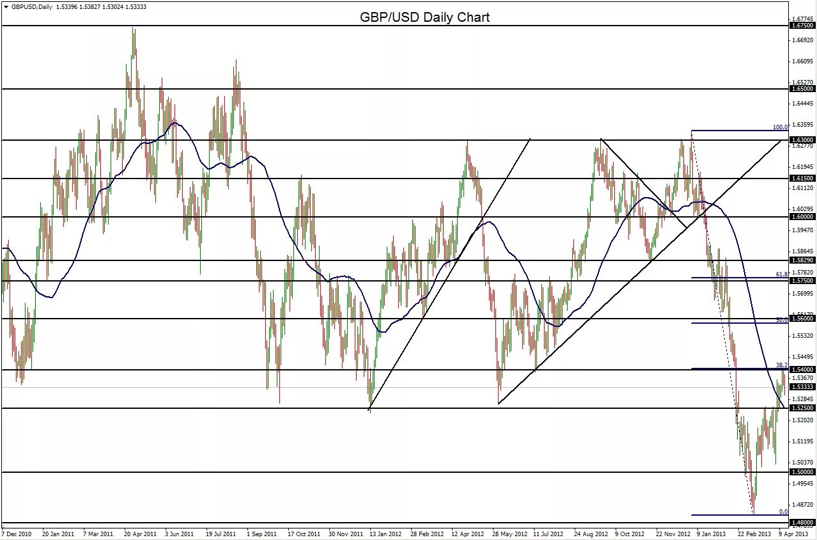The image size is (817, 540).
Task: Click the 7 Dec 2010 date label
Action: pyautogui.click(x=17, y=533)
